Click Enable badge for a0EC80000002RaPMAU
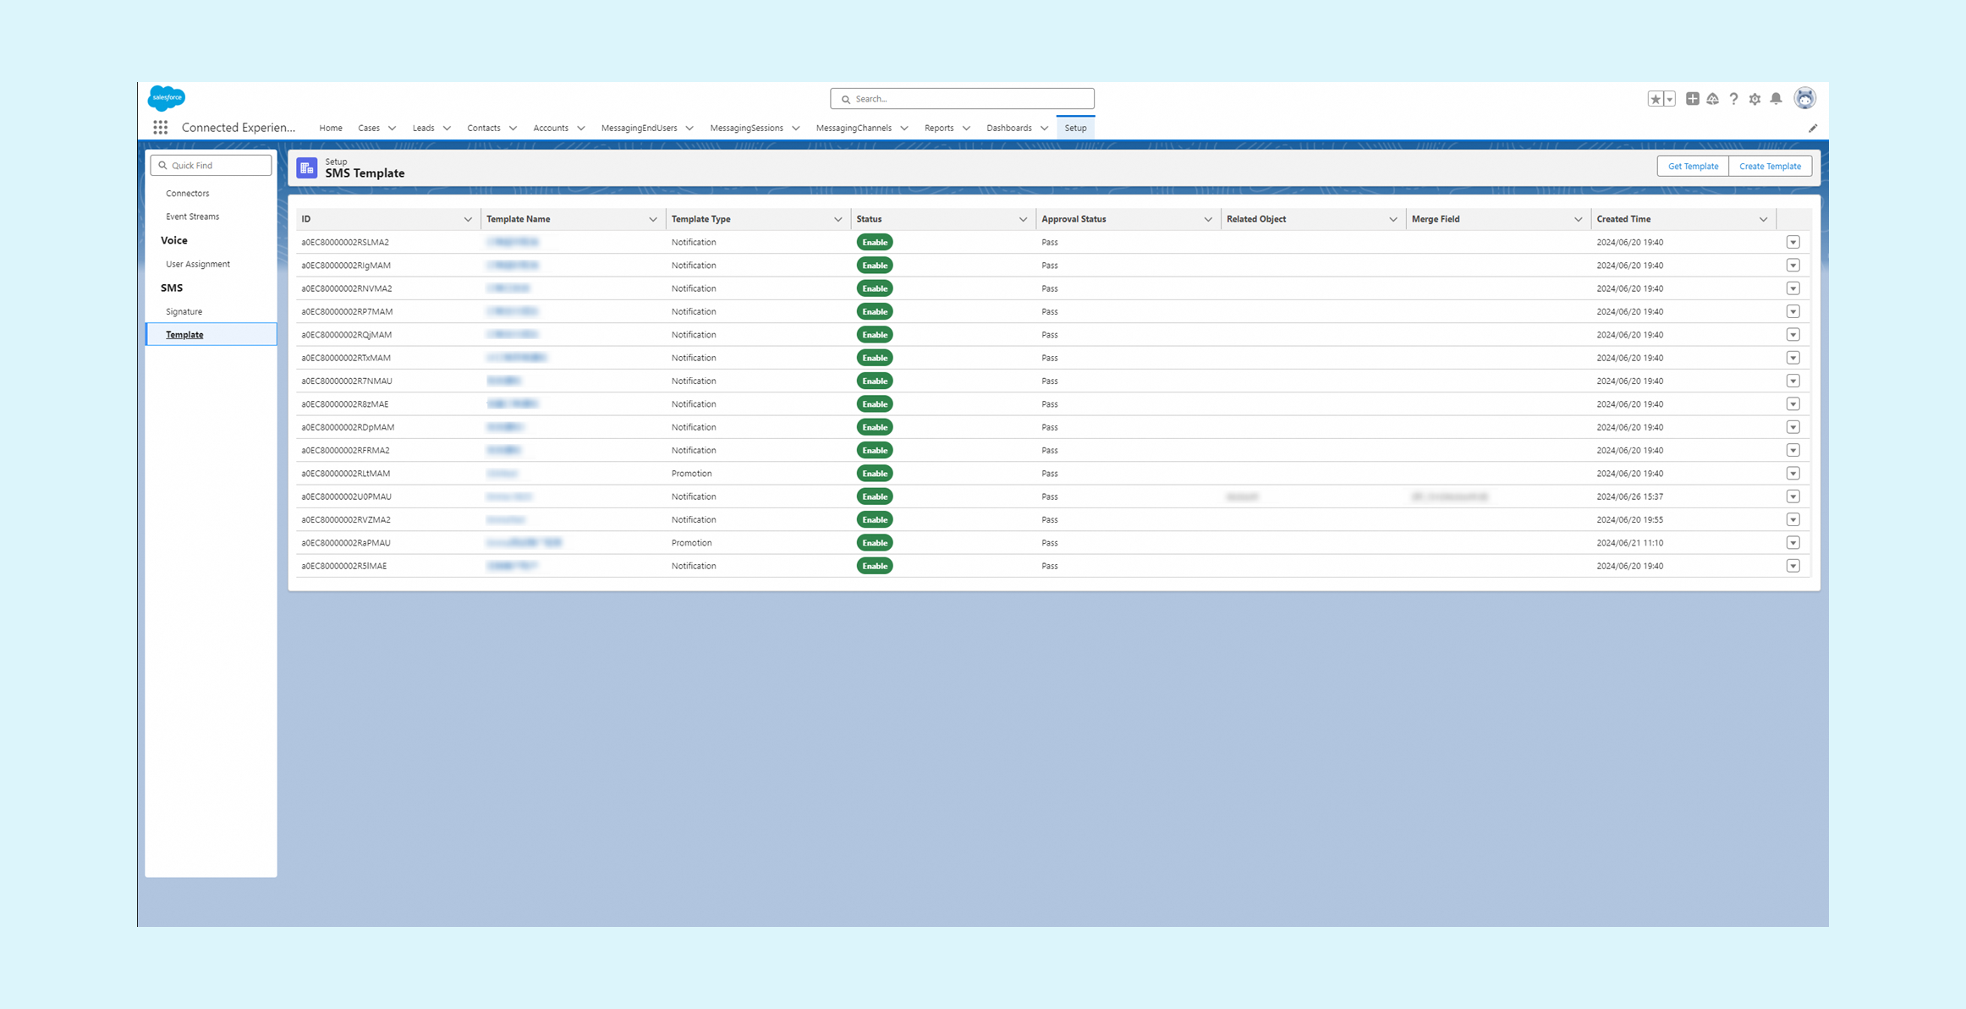This screenshot has width=1966, height=1009. click(875, 543)
